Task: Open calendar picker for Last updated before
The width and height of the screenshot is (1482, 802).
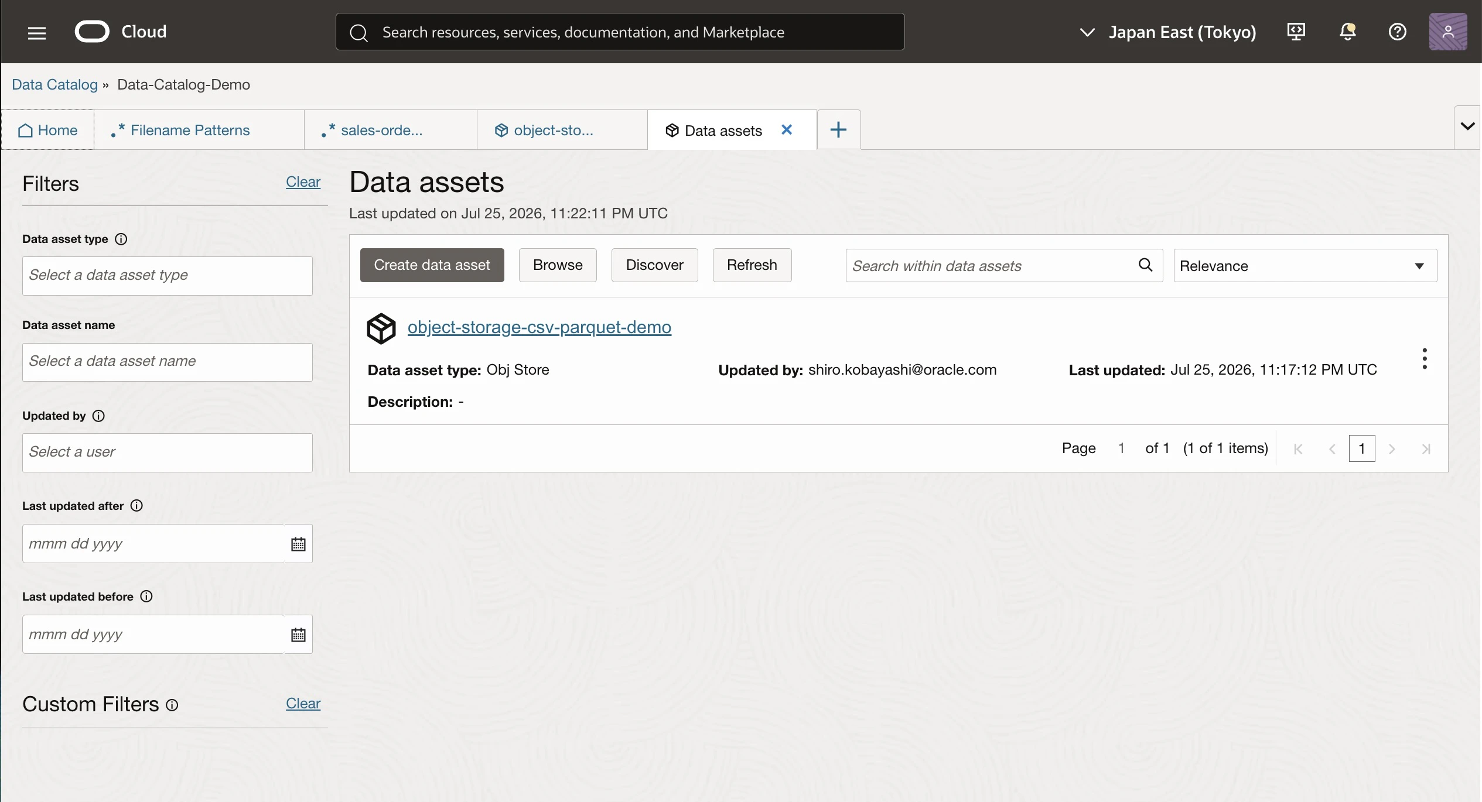Action: click(x=298, y=635)
